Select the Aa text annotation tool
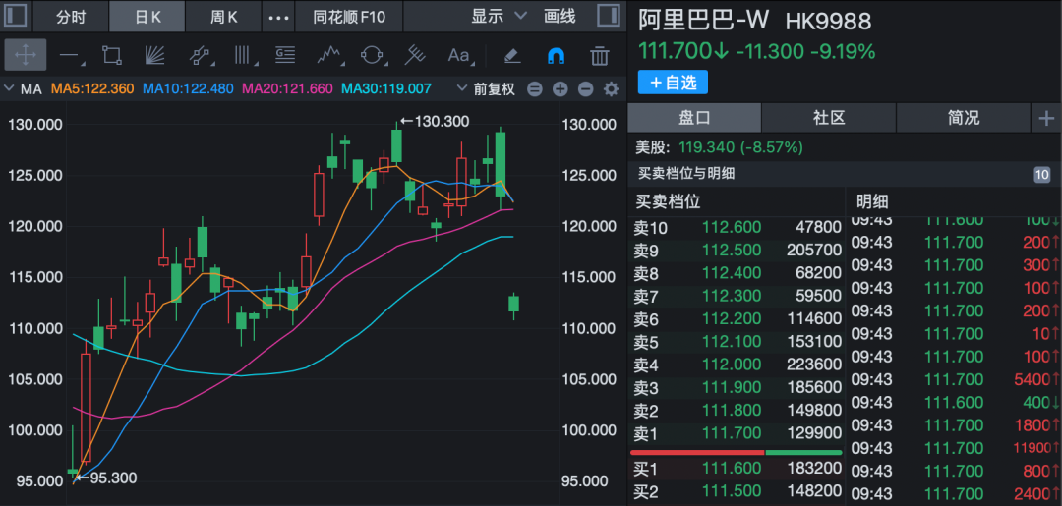 tap(459, 55)
